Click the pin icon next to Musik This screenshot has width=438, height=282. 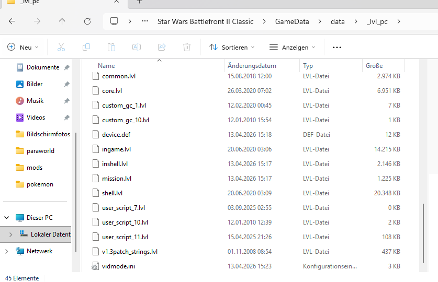(x=67, y=101)
